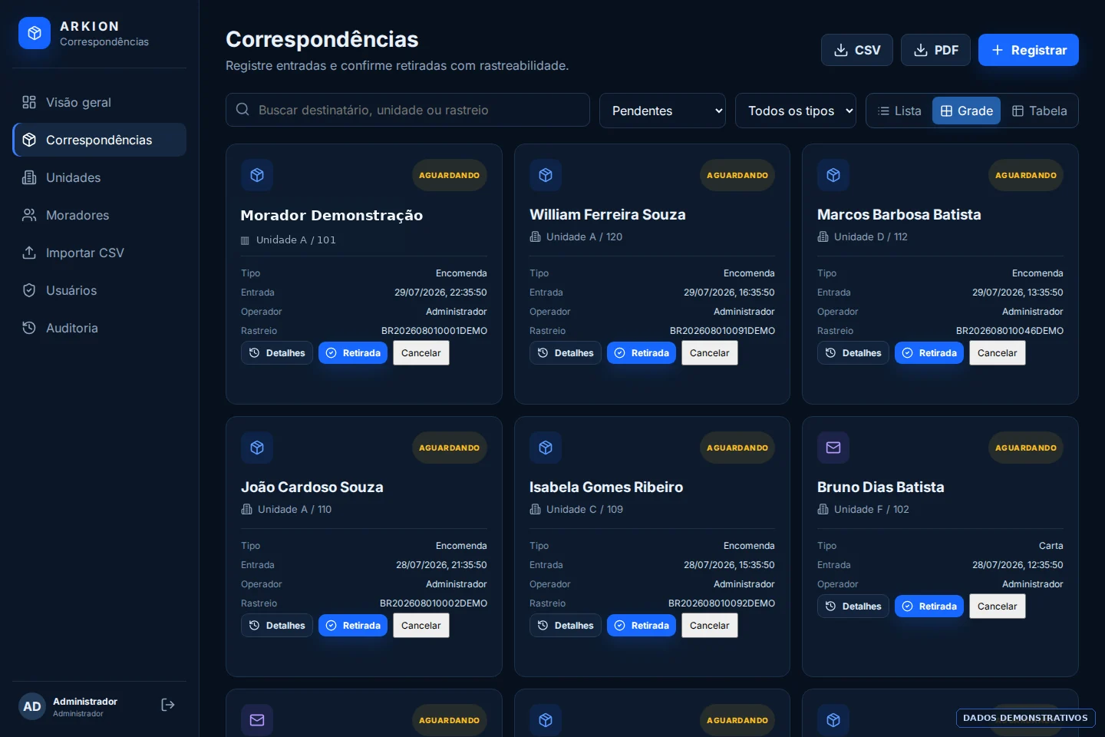Image resolution: width=1105 pixels, height=737 pixels.
Task: Click the Unidades building icon in sidebar
Action: [29, 177]
